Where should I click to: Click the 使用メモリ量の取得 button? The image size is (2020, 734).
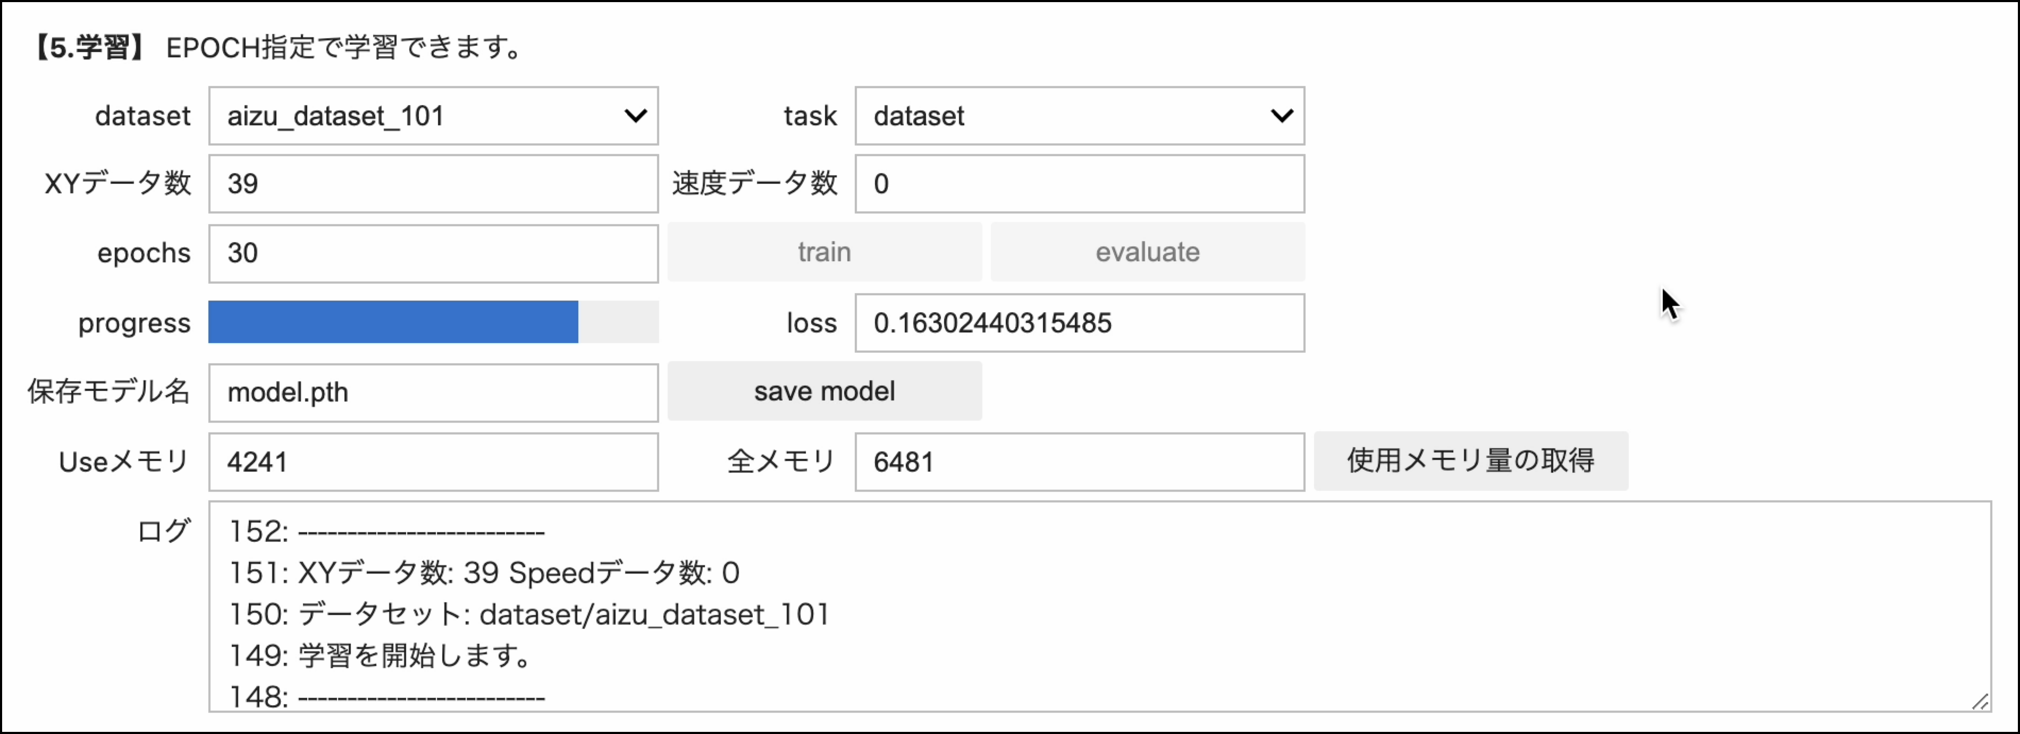(1470, 460)
